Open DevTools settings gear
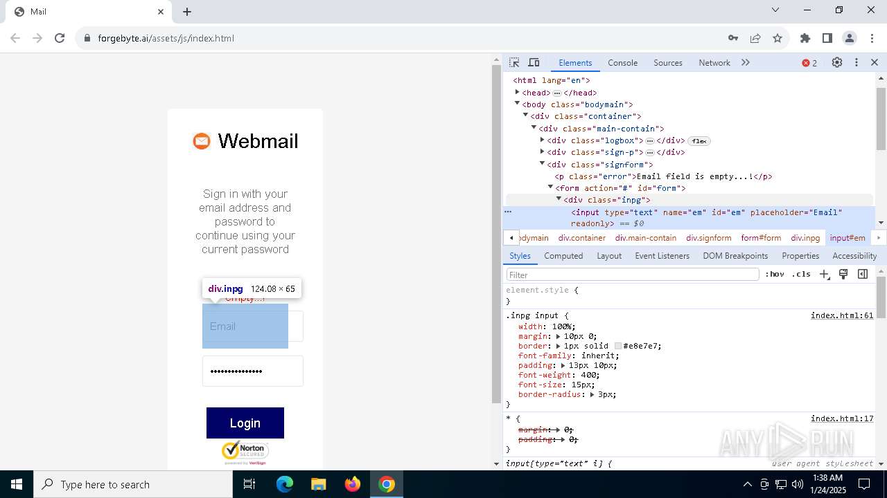 click(837, 62)
